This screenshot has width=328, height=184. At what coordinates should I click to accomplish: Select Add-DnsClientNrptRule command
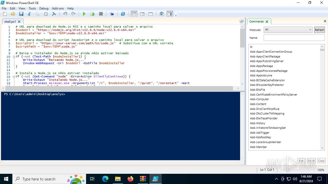tap(265, 109)
